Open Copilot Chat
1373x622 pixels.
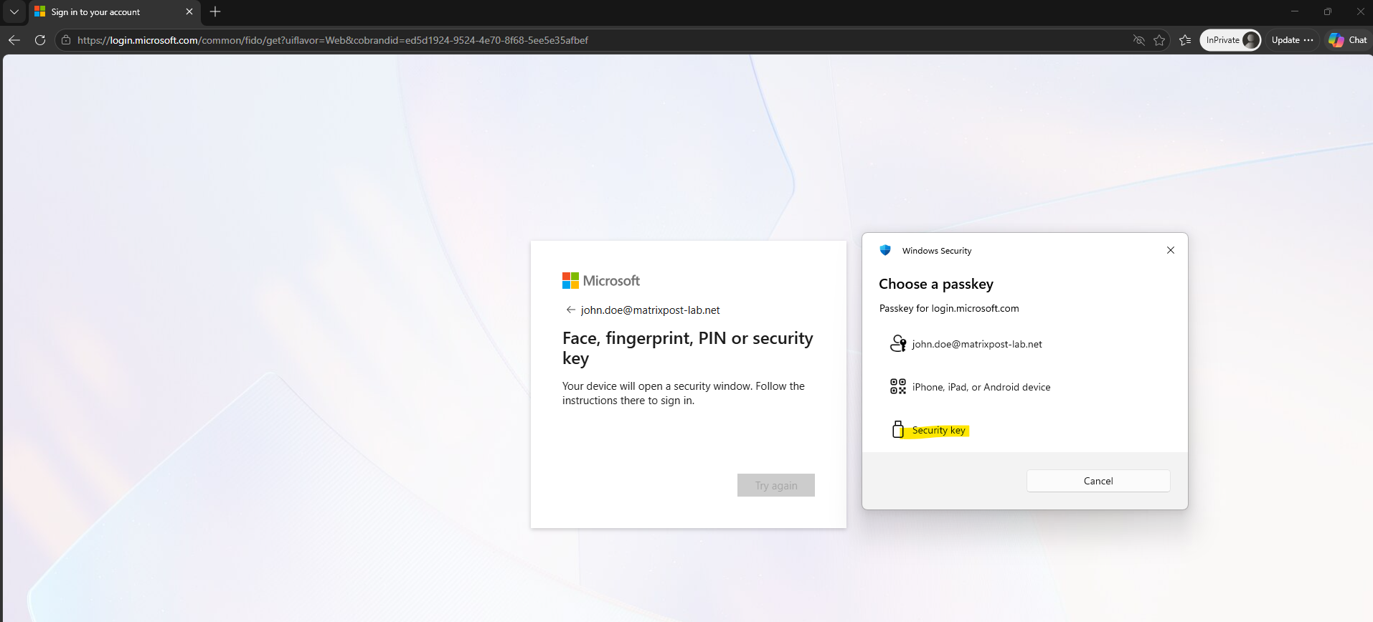pos(1348,40)
